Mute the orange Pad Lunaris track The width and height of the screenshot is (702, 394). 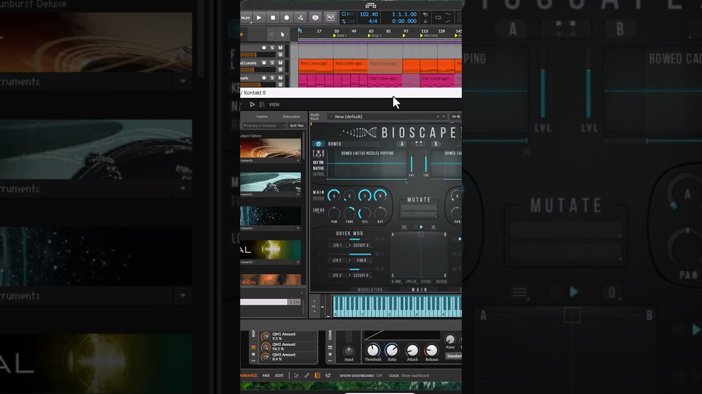pos(280,63)
